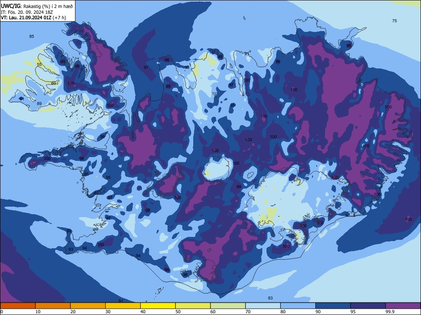
Task: Click the dark orange 0–10 legend swatch
Action: point(18,306)
